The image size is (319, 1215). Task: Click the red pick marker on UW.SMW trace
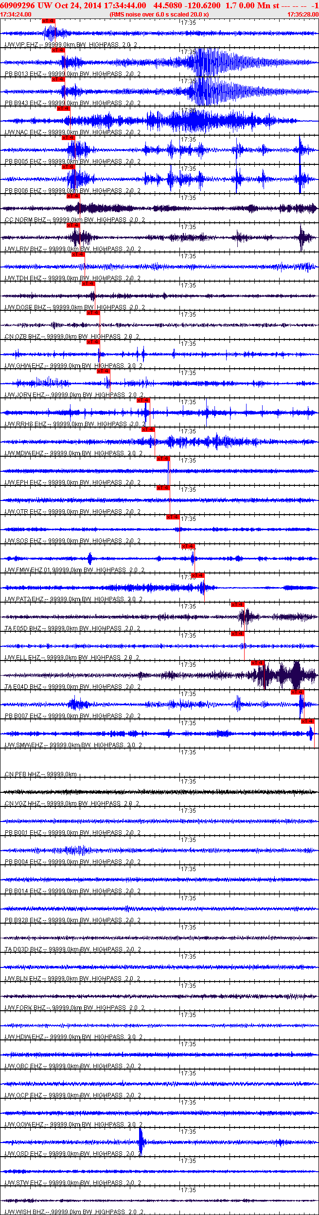308,721
